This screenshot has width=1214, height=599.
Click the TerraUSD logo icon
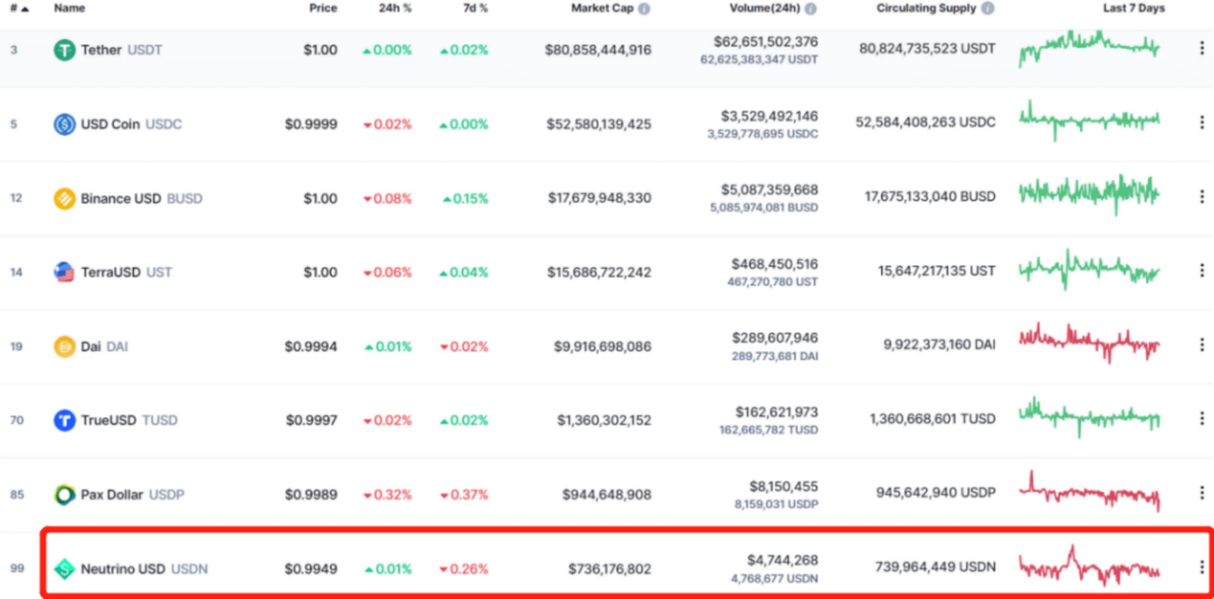tap(64, 272)
